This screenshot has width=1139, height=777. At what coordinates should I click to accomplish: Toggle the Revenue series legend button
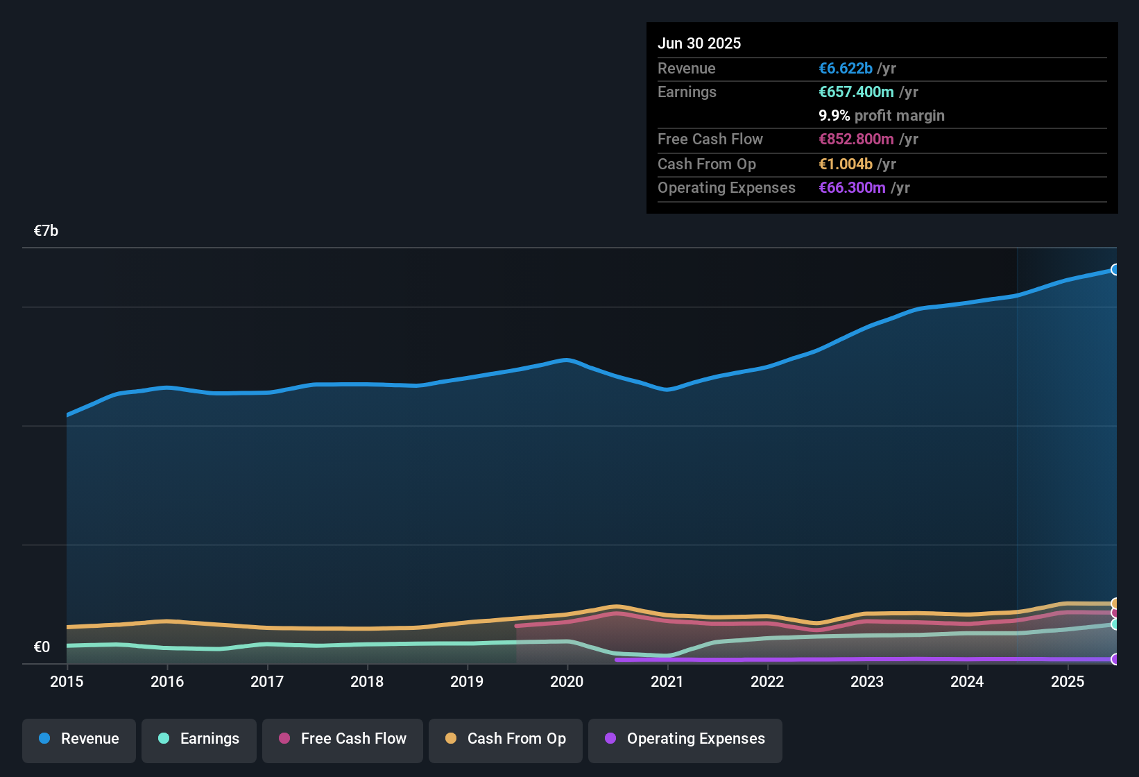[x=79, y=739]
